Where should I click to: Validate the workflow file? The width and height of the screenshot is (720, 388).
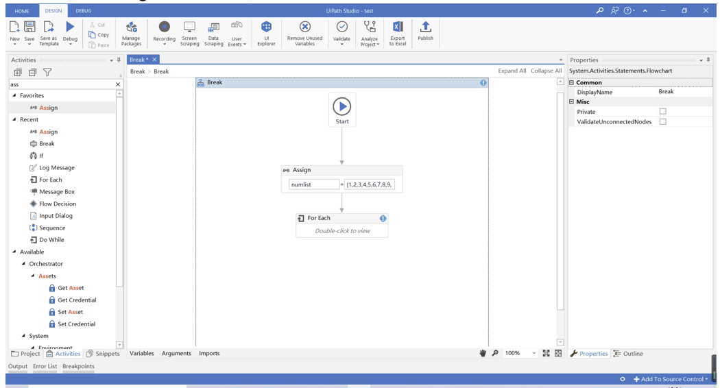341,33
